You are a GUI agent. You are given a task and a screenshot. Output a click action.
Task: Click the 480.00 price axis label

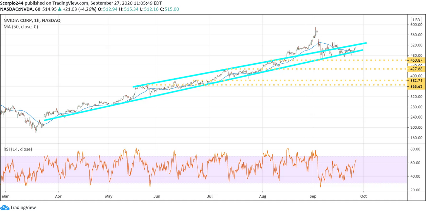point(416,55)
